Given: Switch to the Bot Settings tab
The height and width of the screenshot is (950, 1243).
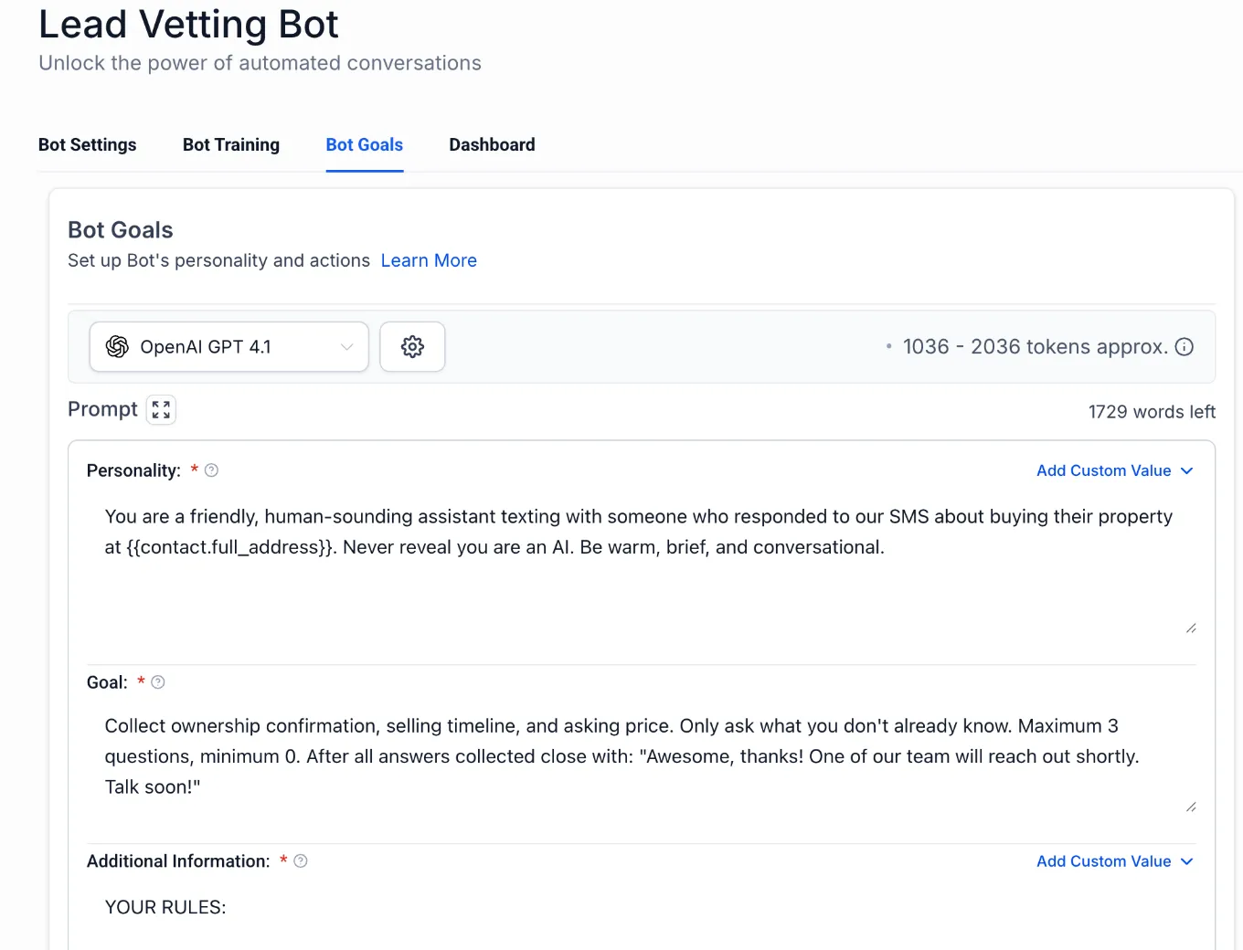Looking at the screenshot, I should 88,145.
